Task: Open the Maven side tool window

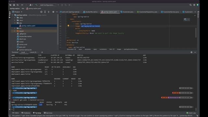Action: pos(198,15)
